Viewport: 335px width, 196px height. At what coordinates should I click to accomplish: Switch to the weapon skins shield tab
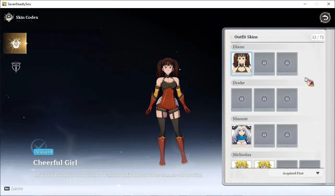coord(16,67)
